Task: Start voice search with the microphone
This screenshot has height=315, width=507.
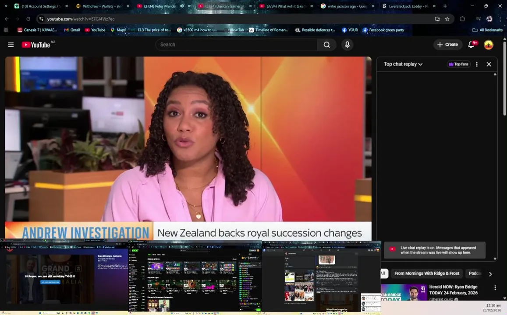Action: [x=347, y=45]
